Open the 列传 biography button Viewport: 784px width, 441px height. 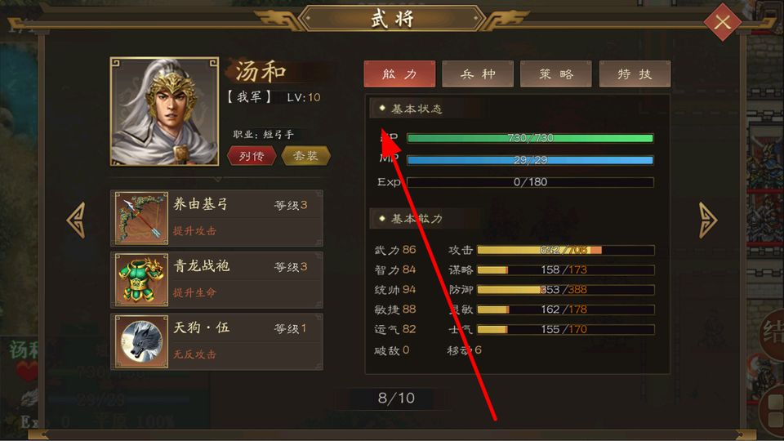click(x=252, y=156)
